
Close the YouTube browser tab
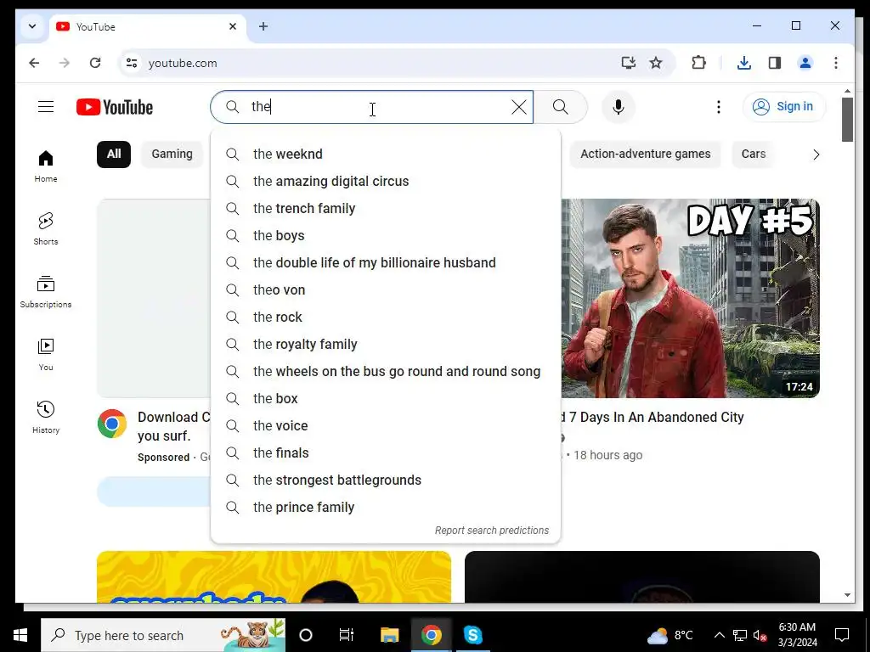[x=233, y=26]
